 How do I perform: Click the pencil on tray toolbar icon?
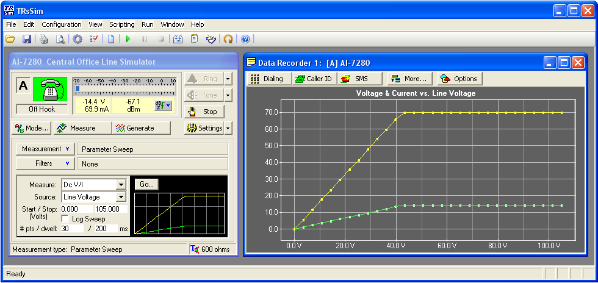coord(211,39)
